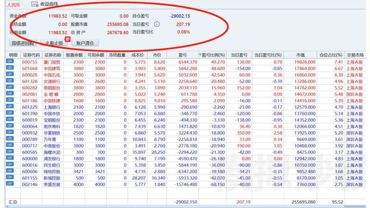Open detail icon for 海螺水泥 row
This screenshot has width=370, height=208.
(10, 152)
